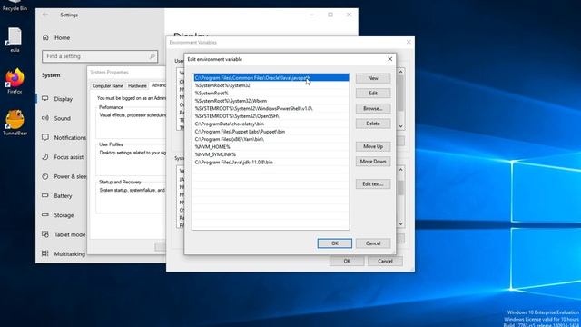Image resolution: width=581 pixels, height=327 pixels.
Task: Switch to Hardware tab in System Properties
Action: point(137,86)
